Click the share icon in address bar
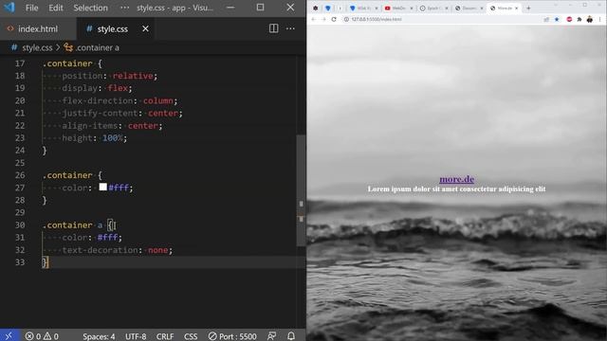The image size is (607, 341). [x=546, y=19]
